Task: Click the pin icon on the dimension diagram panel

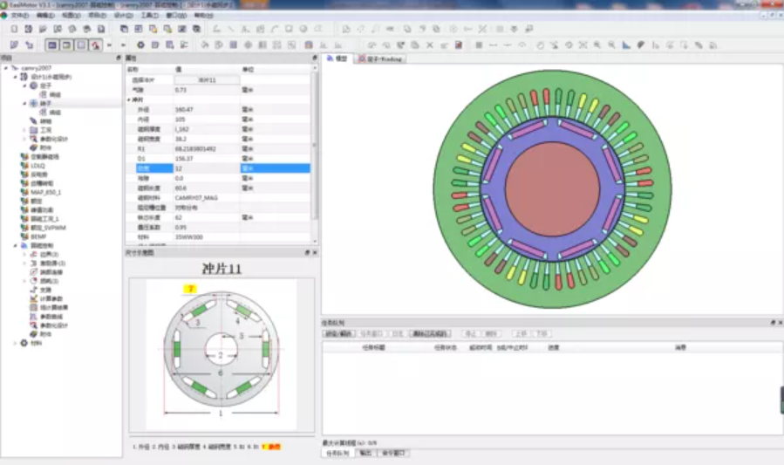Action: [307, 253]
